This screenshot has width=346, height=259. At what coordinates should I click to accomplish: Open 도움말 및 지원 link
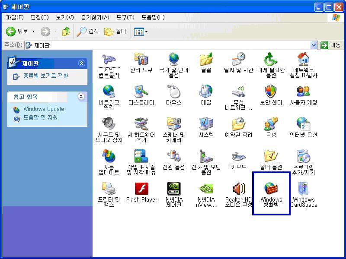[41, 118]
